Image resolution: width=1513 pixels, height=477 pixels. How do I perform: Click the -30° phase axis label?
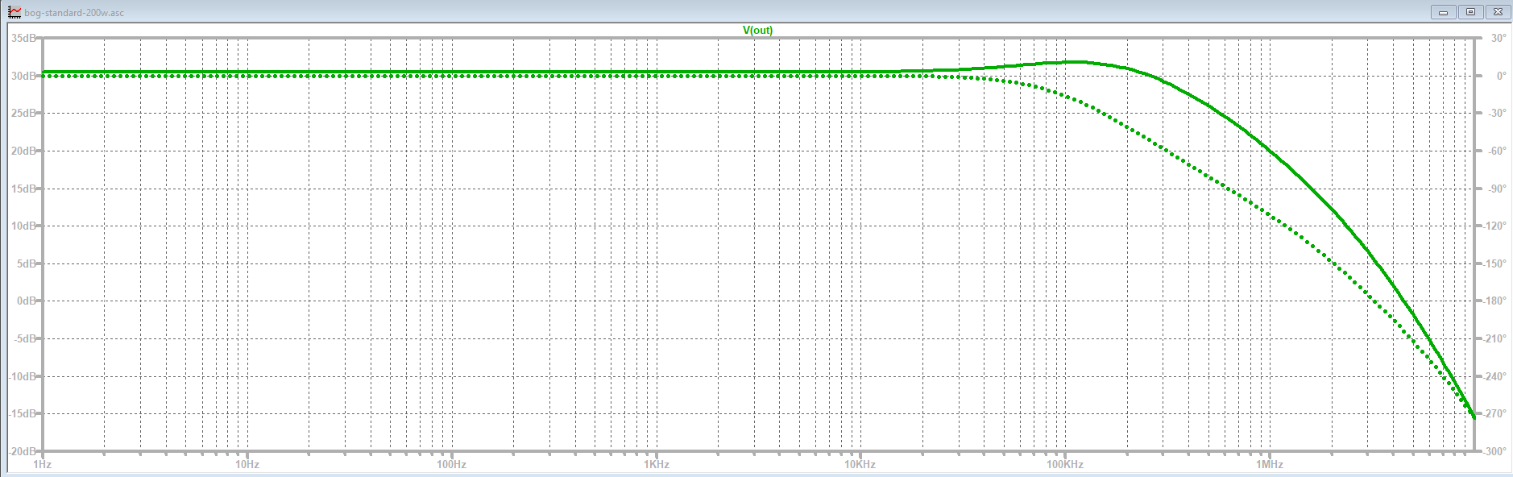[x=1496, y=113]
